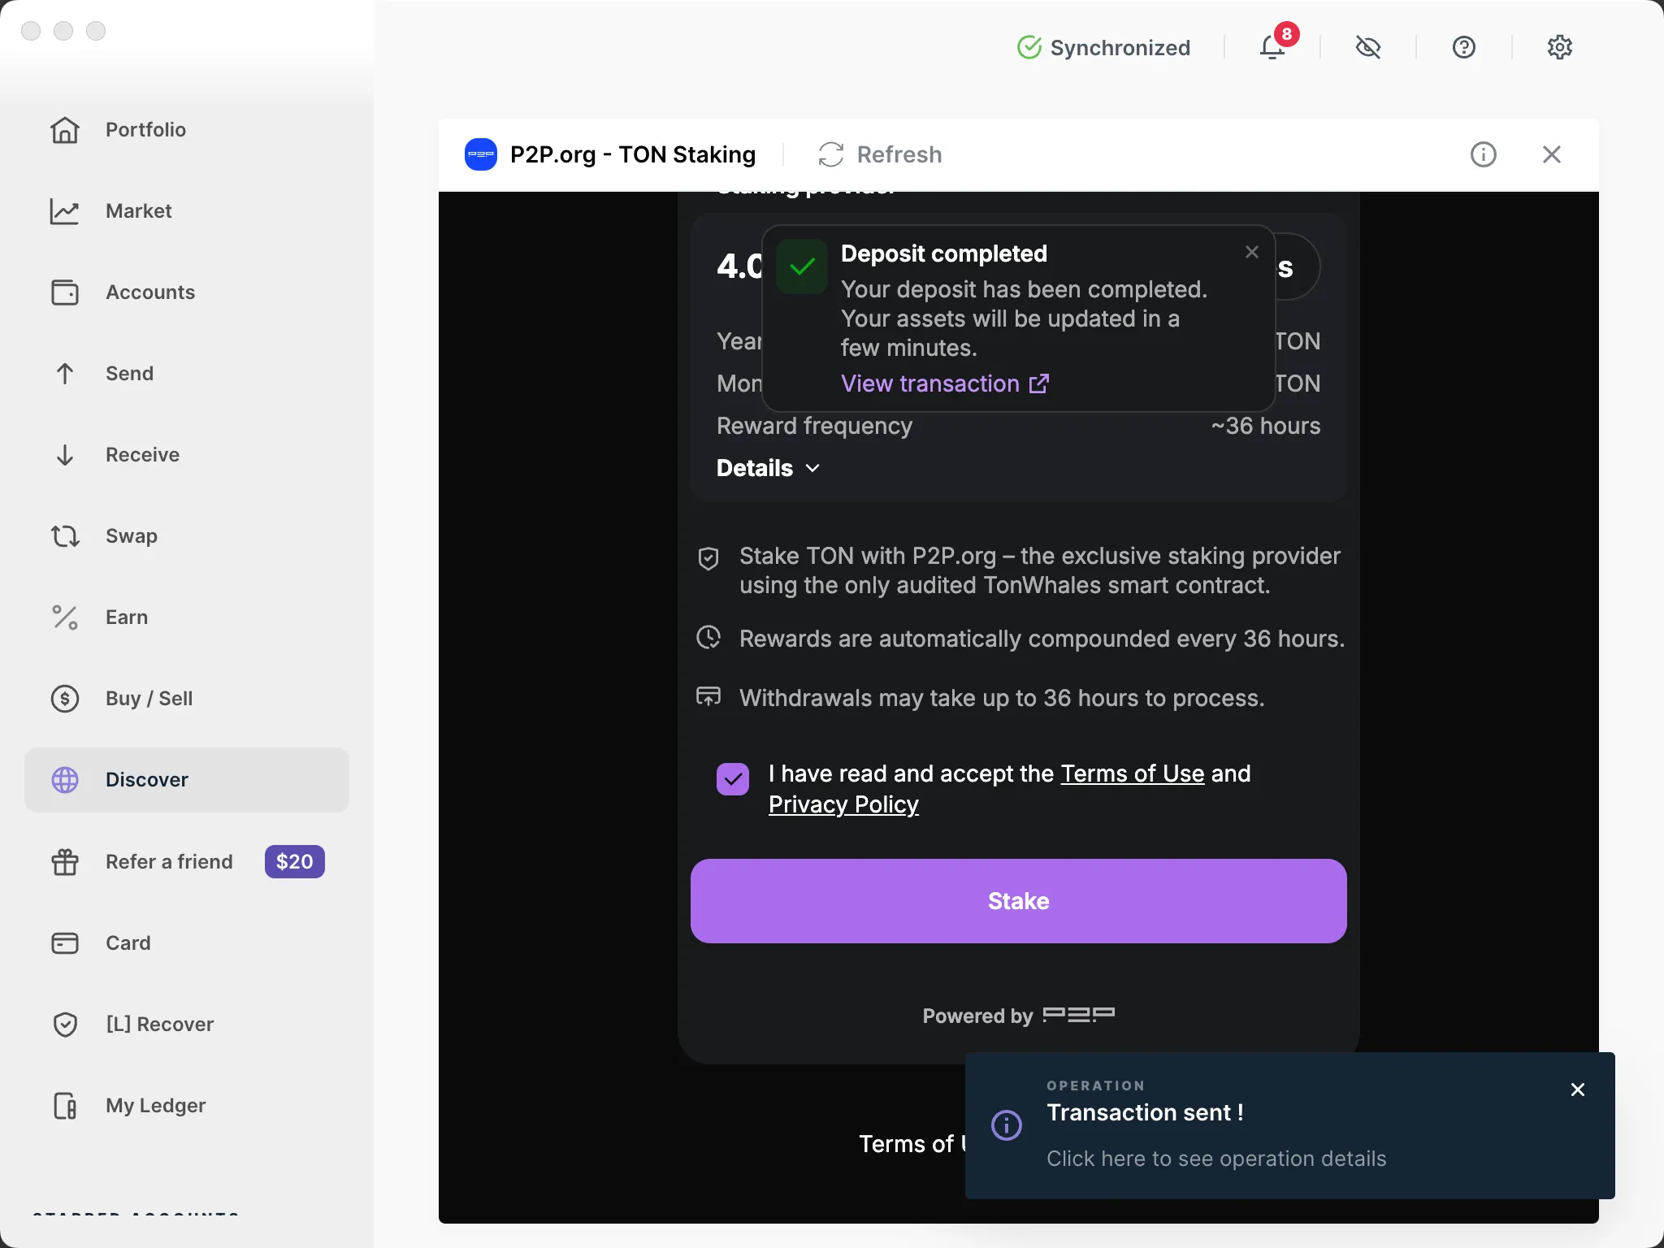Screen dimensions: 1664x1248
Task: Go to Market in the sidebar
Action: pos(138,211)
